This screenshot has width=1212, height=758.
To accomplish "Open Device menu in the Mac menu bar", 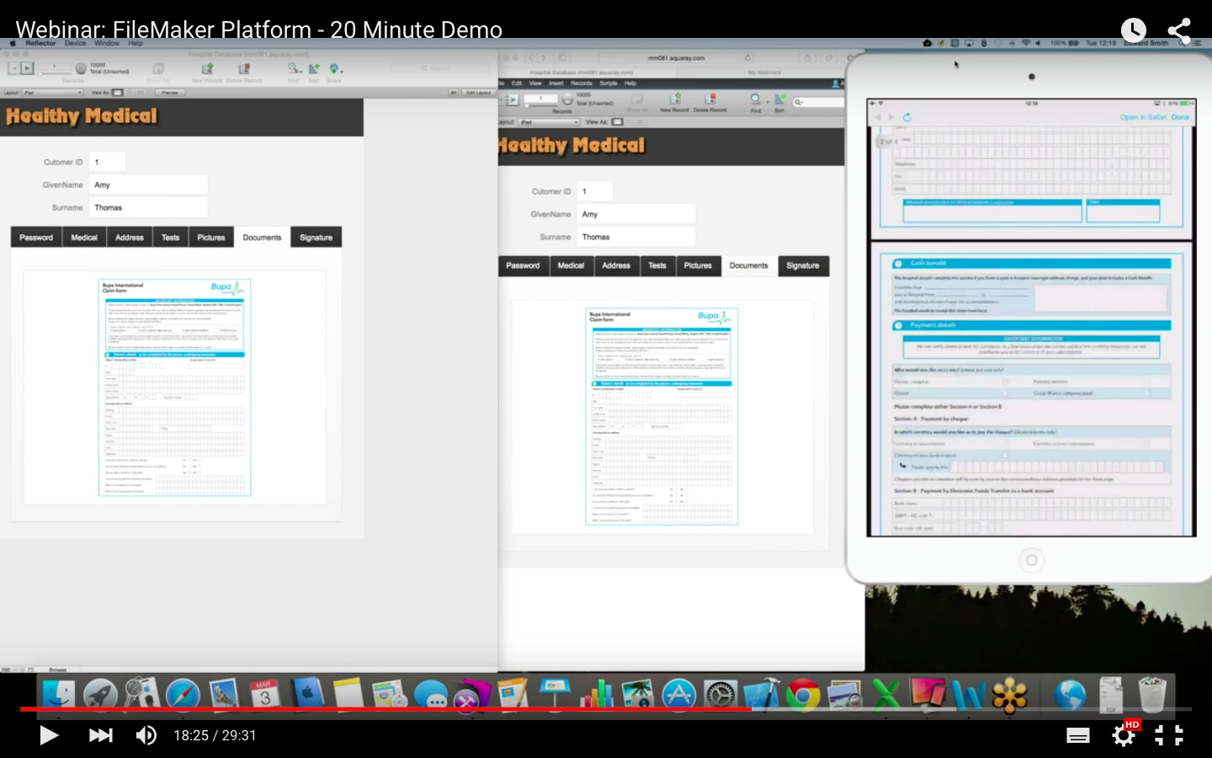I will (x=75, y=43).
